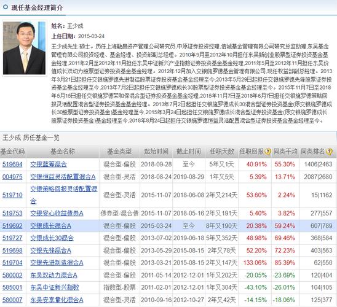Click the 任职天数 column header
The width and height of the screenshot is (337, 307).
(222, 152)
